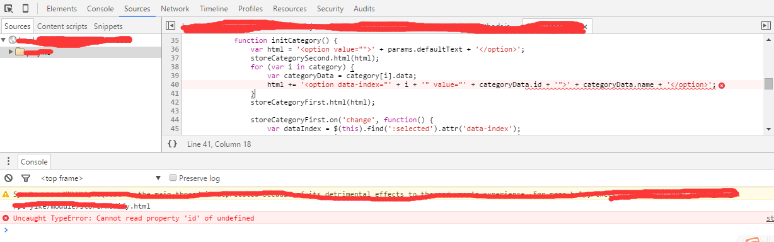Click 'Line 41, Column 18' status text
The width and height of the screenshot is (774, 242).
click(x=219, y=144)
